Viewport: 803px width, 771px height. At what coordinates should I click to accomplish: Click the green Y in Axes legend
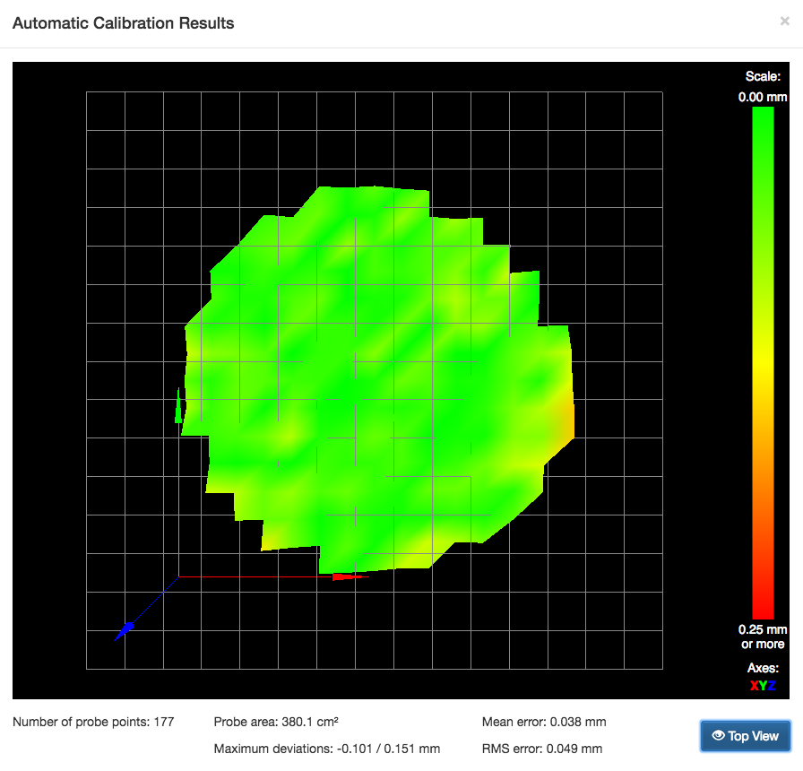point(762,686)
